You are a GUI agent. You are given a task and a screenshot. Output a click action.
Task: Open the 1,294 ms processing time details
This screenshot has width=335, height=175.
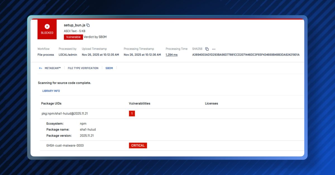[171, 55]
